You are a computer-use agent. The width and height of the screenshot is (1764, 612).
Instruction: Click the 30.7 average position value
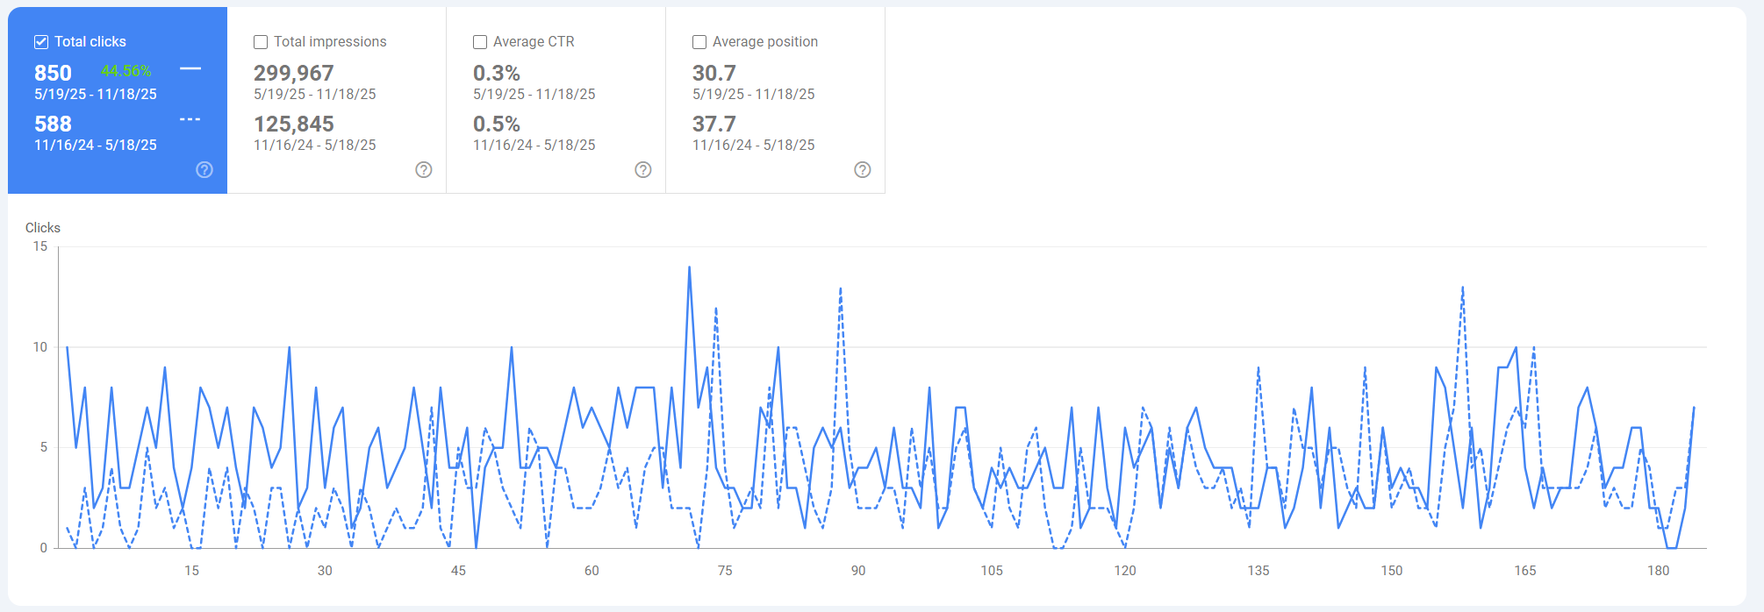pyautogui.click(x=714, y=73)
